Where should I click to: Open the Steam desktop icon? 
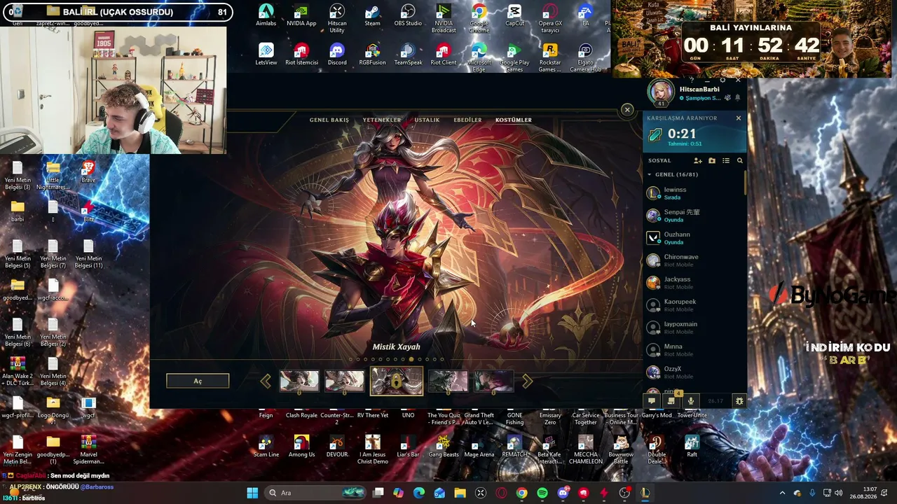tap(372, 15)
